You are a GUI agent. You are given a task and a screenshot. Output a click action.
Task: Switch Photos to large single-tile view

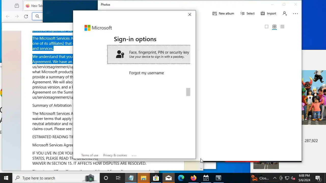(x=266, y=27)
